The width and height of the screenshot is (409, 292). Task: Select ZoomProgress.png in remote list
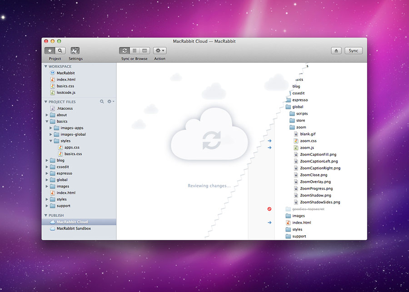314,188
